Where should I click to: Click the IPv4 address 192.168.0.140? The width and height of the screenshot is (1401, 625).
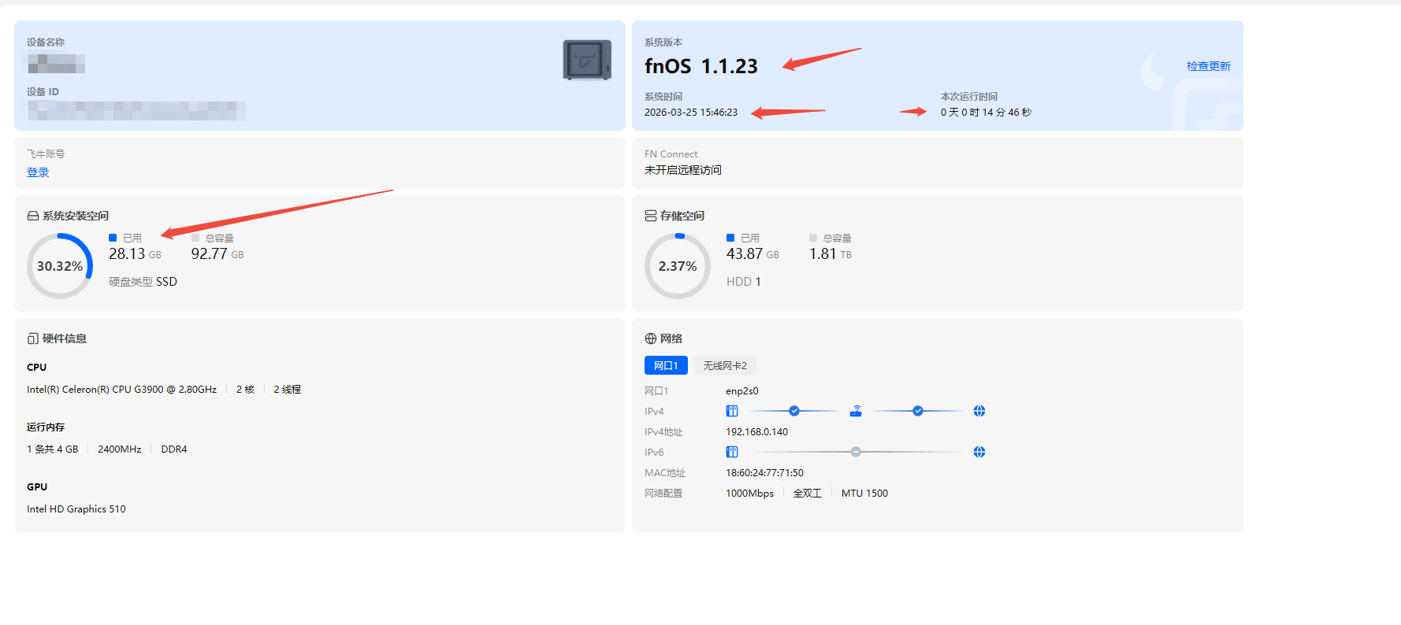tap(756, 432)
